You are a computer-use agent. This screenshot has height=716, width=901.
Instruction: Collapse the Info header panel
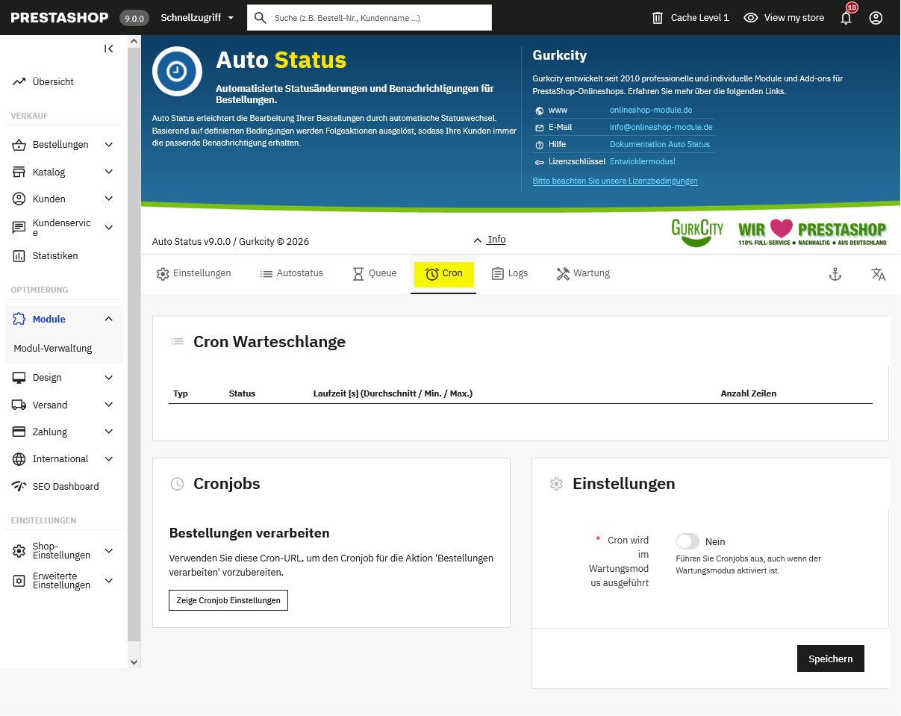(x=490, y=240)
